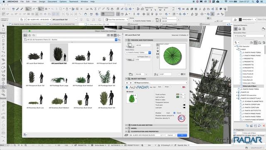Open the Teamwork menu

(x=74, y=2)
